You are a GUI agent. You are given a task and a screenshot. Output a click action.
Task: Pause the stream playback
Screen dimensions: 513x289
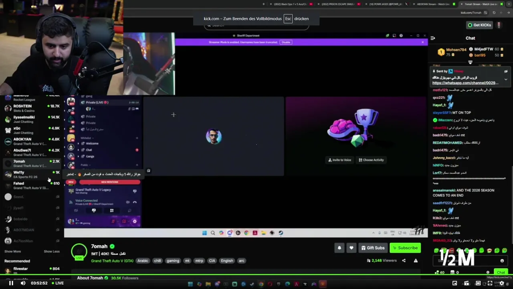[x=11, y=283]
